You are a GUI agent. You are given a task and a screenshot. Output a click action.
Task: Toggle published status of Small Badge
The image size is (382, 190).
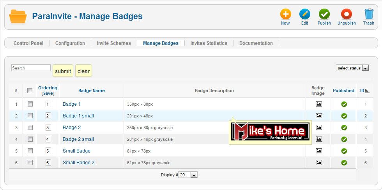tap(344, 151)
